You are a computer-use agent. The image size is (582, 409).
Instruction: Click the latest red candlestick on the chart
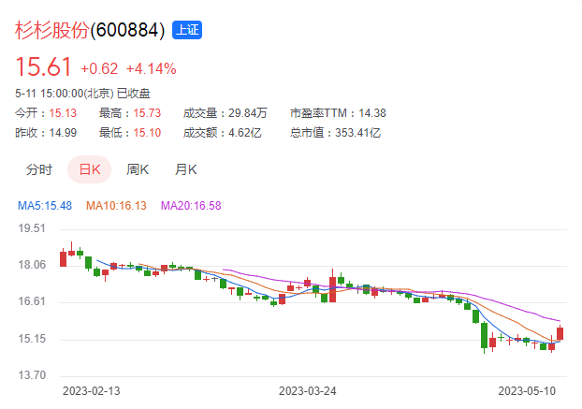pyautogui.click(x=560, y=333)
